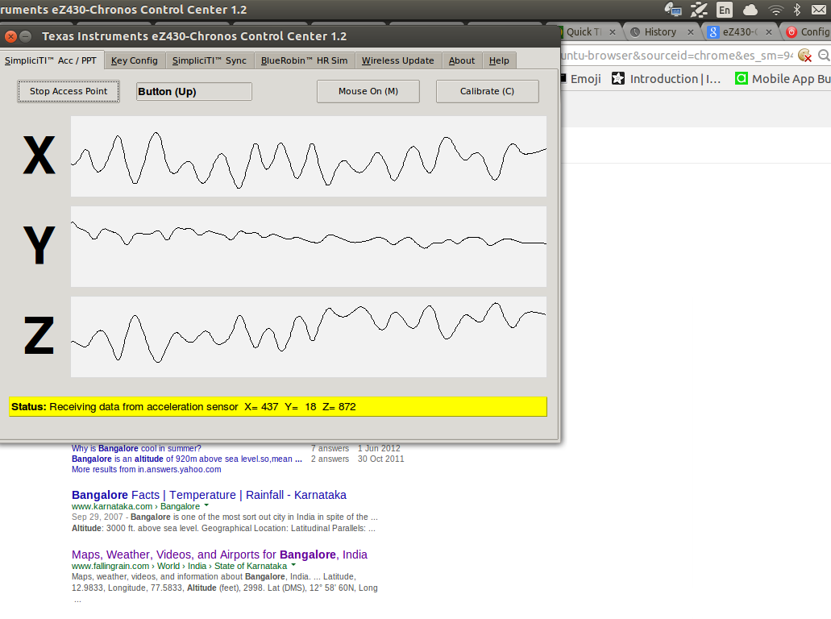Open the mail messaging indicator
The image size is (831, 619).
coord(819,10)
